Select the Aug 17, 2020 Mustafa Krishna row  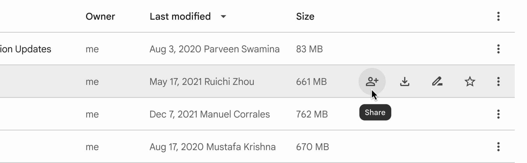pos(212,147)
